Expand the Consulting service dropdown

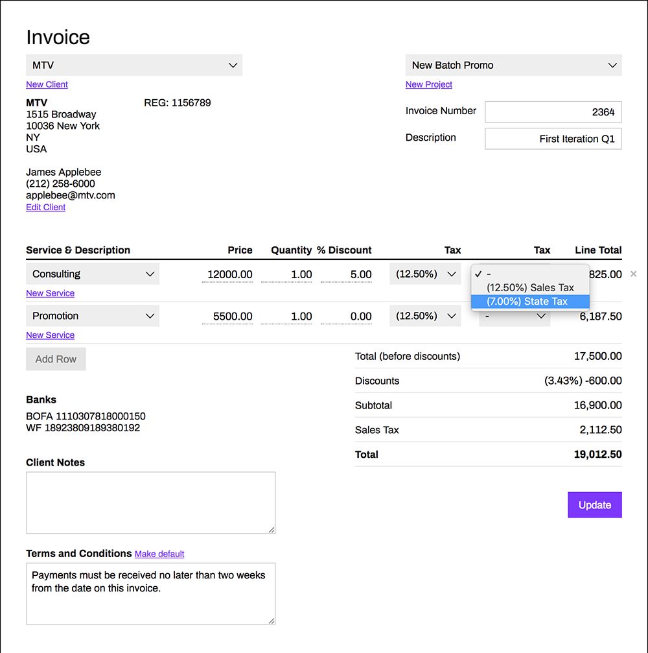point(92,273)
